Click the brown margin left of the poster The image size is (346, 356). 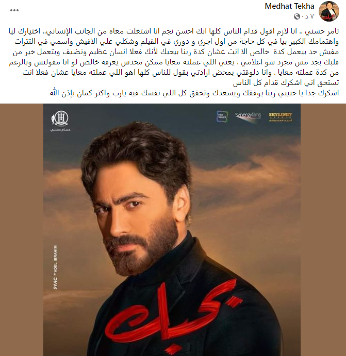pyautogui.click(x=22, y=230)
